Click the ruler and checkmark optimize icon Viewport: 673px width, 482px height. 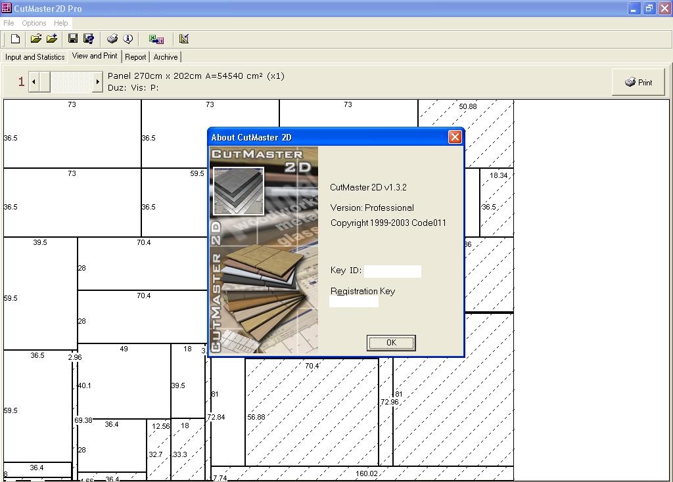pyautogui.click(x=184, y=39)
